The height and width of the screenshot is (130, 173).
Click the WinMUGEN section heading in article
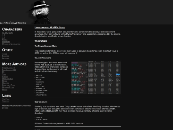[41, 41]
